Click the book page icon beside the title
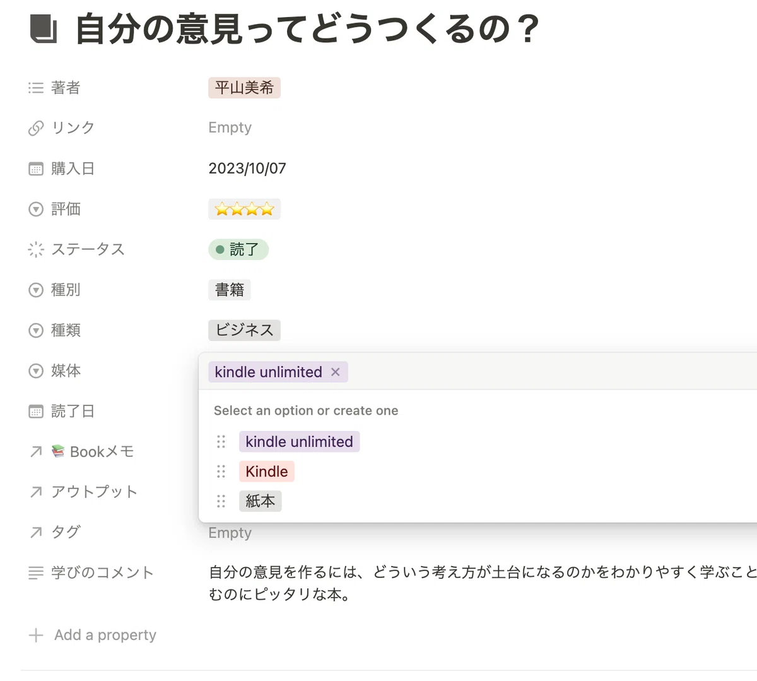 [44, 30]
